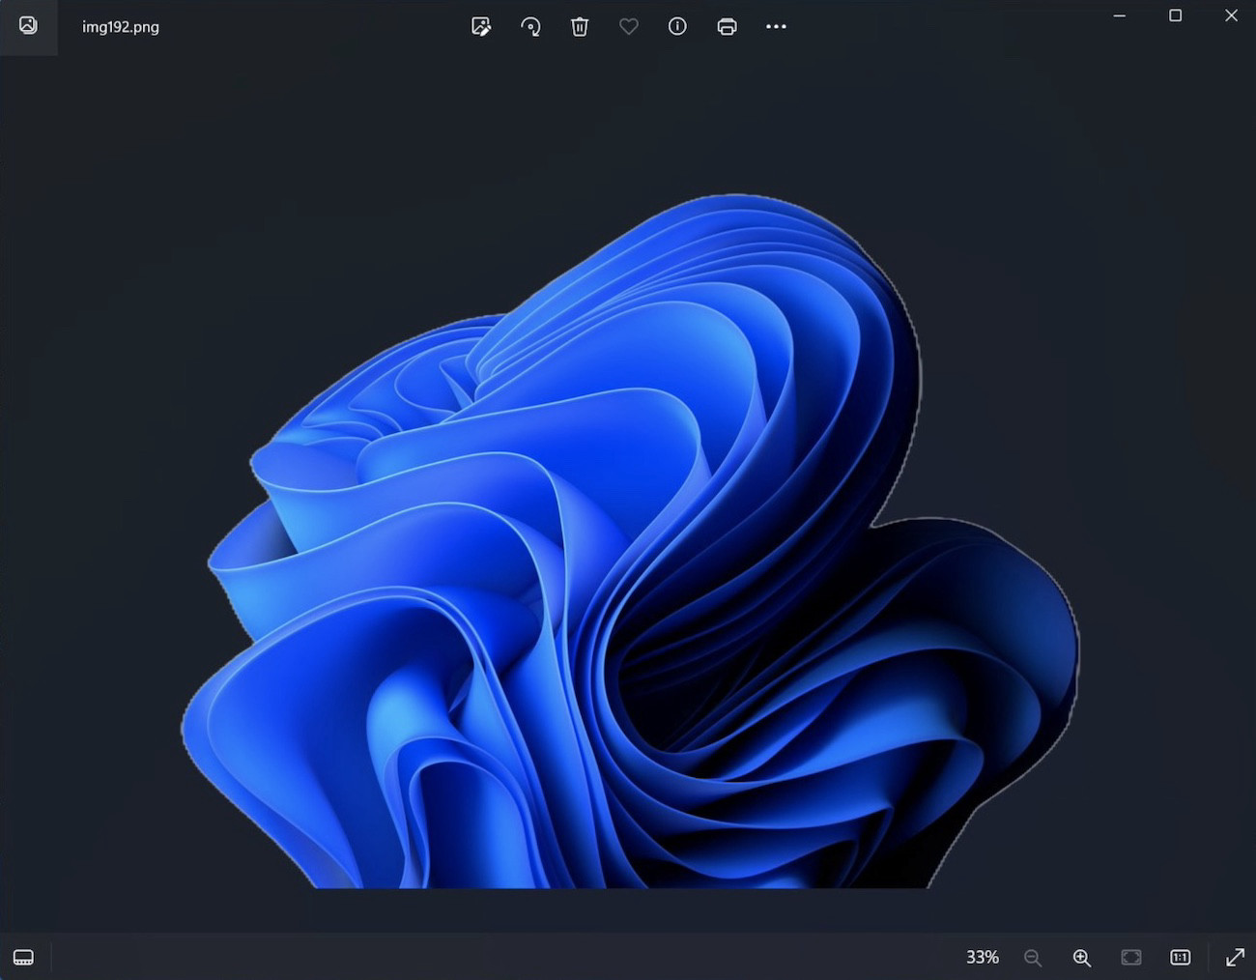Zoom out using the minus magnifier
This screenshot has width=1256, height=980.
[x=1032, y=957]
